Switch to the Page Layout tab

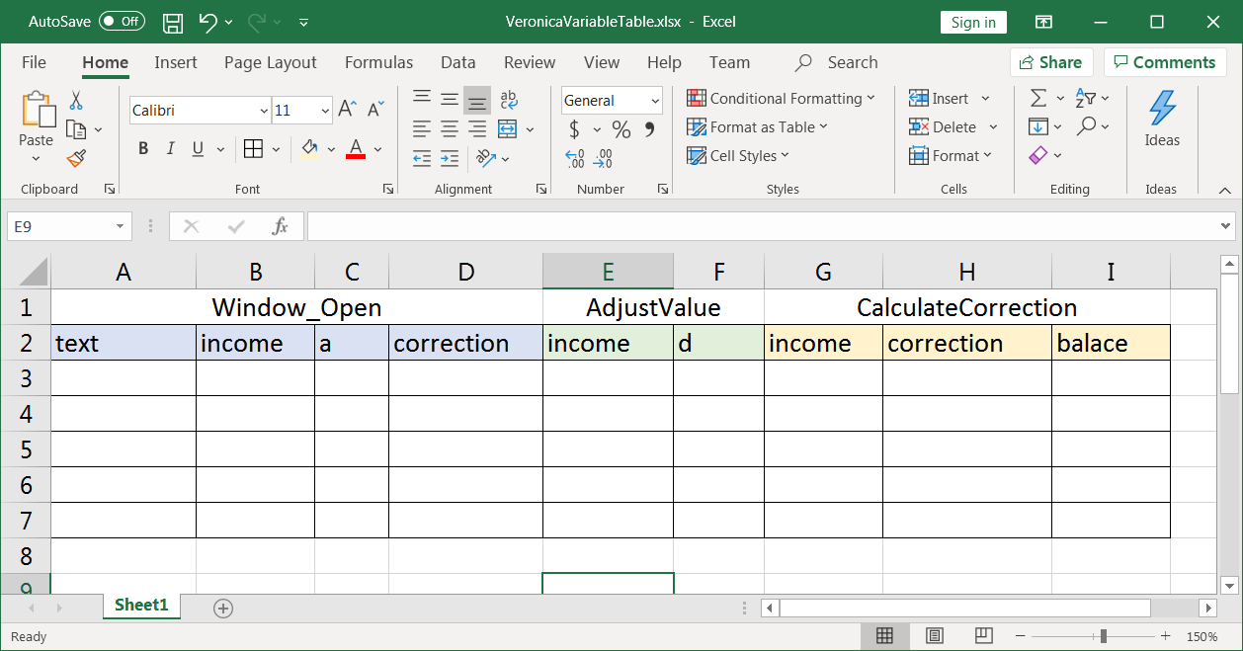[x=271, y=62]
